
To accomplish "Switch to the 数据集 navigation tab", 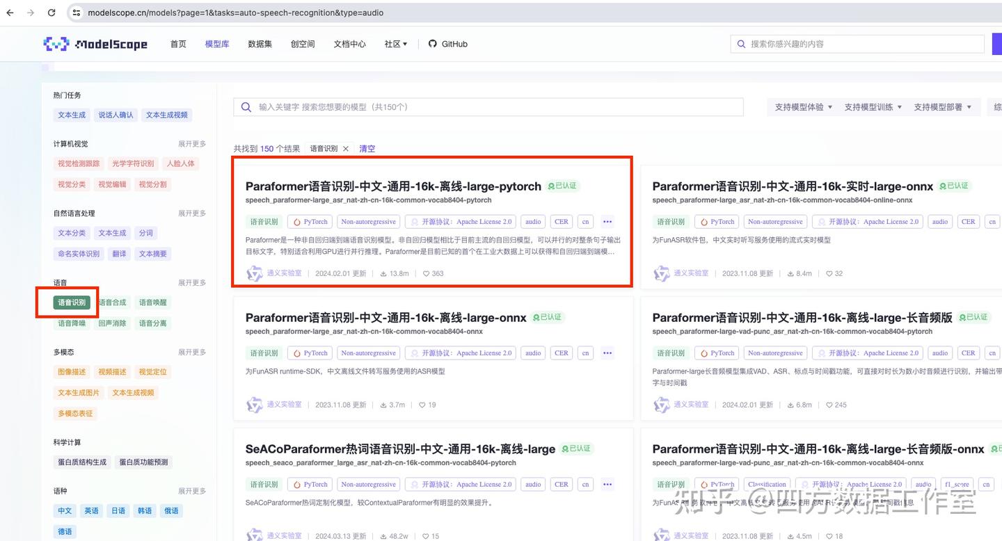I will click(x=260, y=43).
